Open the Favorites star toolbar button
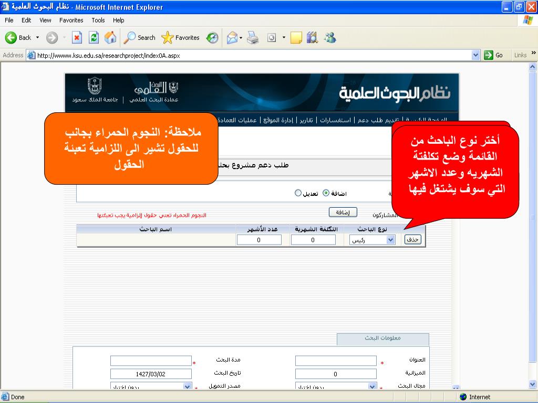This screenshot has height=403, width=538. (181, 38)
